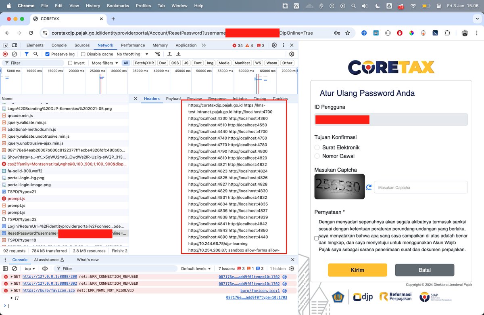The width and height of the screenshot is (484, 315).
Task: Enable Disable cache checkbox
Action: 83,54
